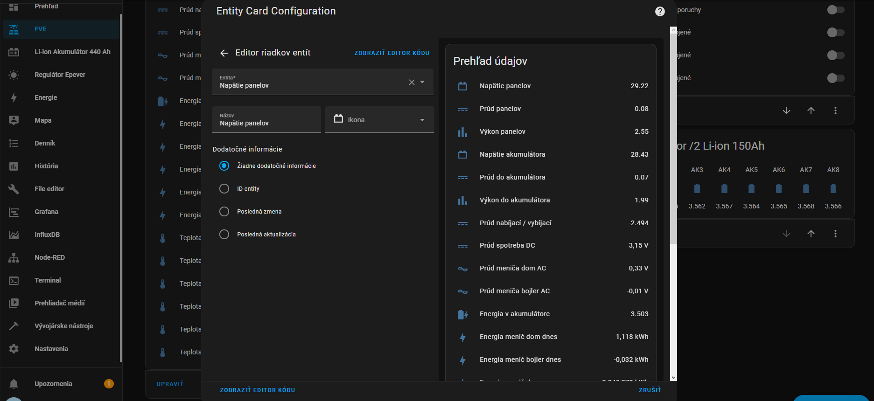This screenshot has width=874, height=401.
Task: Clear the Entita field with the X icon
Action: coord(412,83)
